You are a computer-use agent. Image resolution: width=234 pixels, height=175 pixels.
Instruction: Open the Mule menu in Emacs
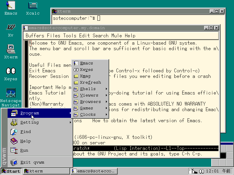pos(116,36)
